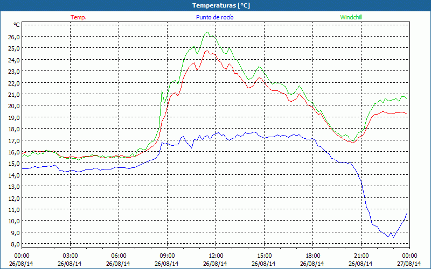Viewport: 431px width, 269px height.
Task: Click the 26,0 y-axis value
Action: click(15, 37)
